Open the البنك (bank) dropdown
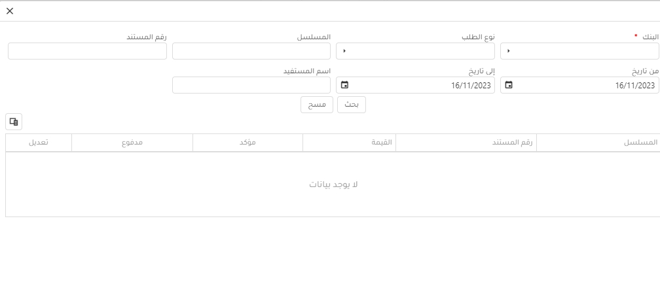This screenshot has width=660, height=295. 579,51
